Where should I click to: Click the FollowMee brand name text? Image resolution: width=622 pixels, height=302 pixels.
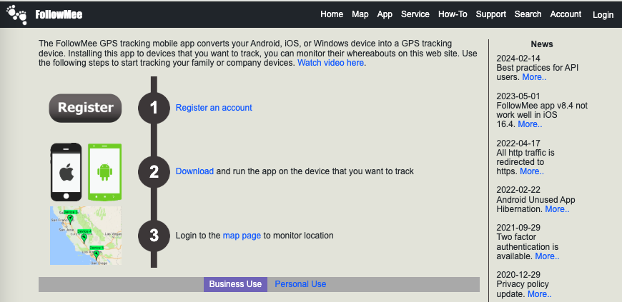point(59,15)
